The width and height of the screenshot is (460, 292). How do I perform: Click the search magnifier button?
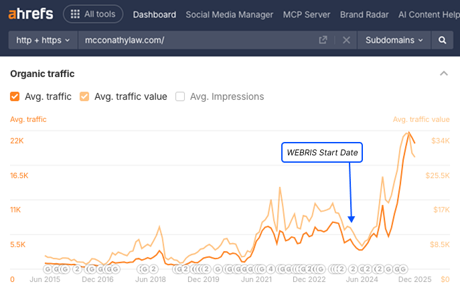pyautogui.click(x=442, y=40)
